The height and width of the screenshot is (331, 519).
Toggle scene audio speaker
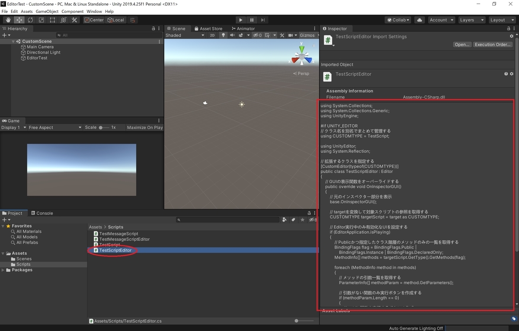tap(233, 35)
